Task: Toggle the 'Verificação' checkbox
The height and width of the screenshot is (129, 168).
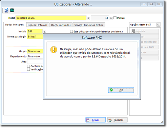Action: click(x=28, y=69)
